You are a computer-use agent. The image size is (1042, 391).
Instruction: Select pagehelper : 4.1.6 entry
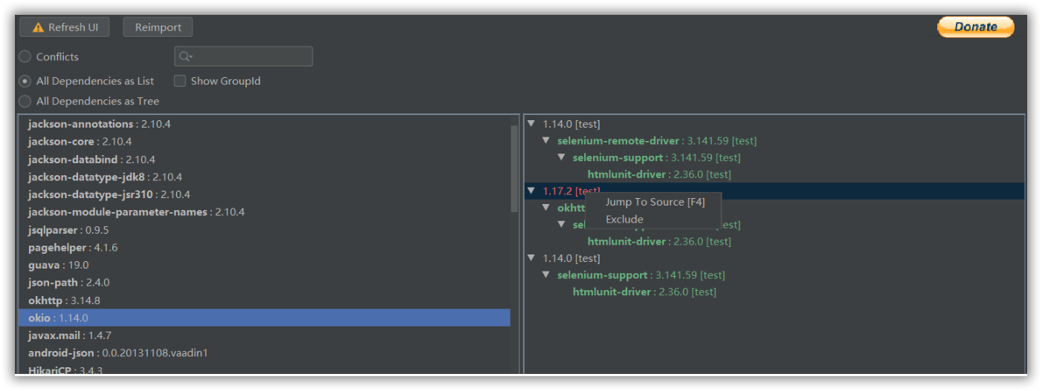pyautogui.click(x=265, y=247)
